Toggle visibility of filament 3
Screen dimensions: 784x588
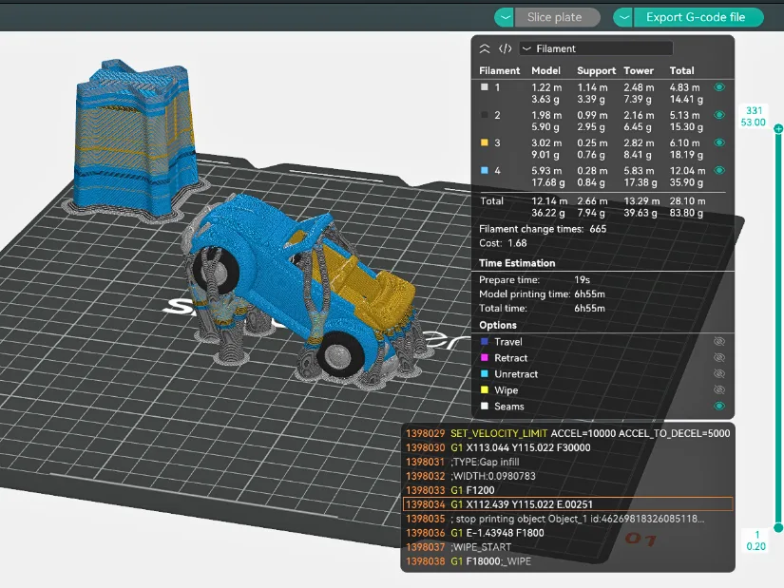coord(719,142)
